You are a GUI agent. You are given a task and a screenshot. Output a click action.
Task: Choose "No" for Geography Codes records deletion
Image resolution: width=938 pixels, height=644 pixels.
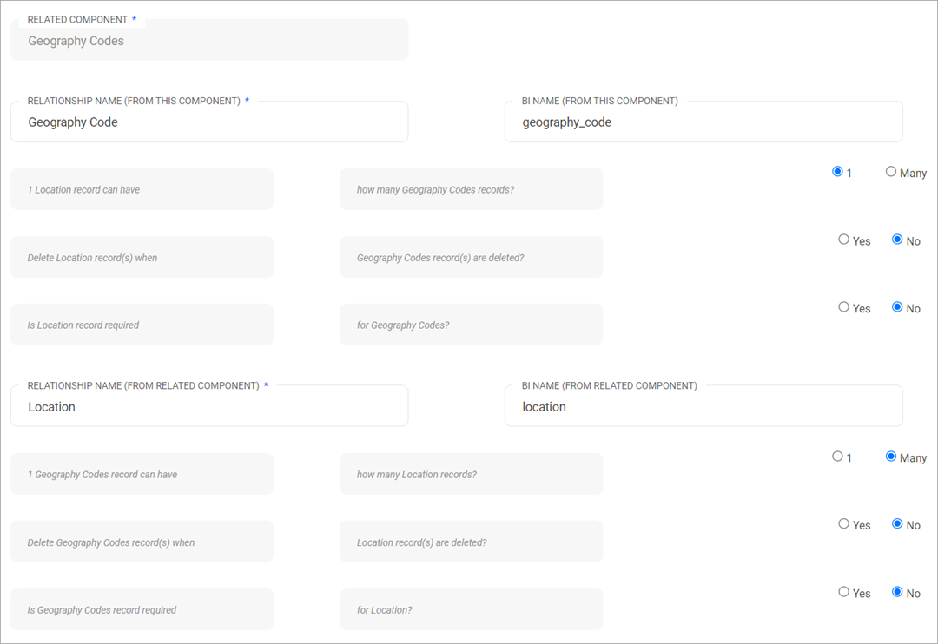(x=898, y=240)
